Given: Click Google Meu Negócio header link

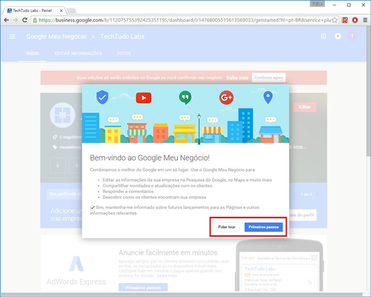Looking at the screenshot, I should [56, 37].
